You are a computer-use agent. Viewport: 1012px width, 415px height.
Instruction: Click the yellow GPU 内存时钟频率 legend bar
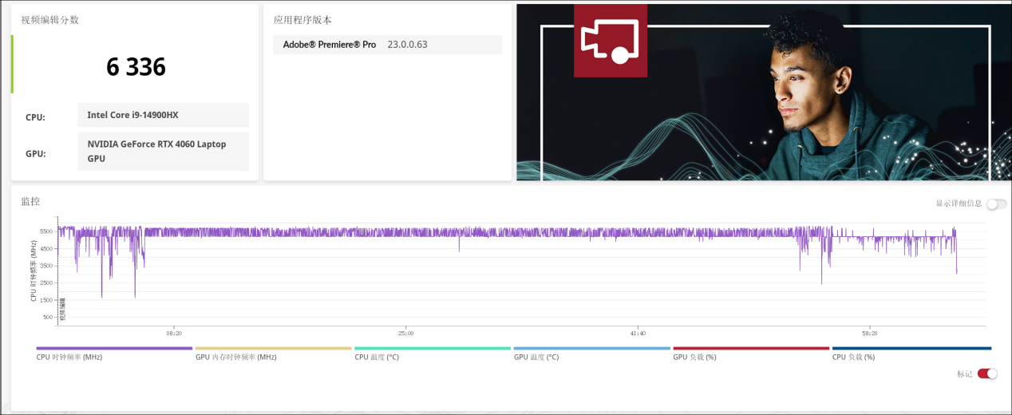coord(273,349)
